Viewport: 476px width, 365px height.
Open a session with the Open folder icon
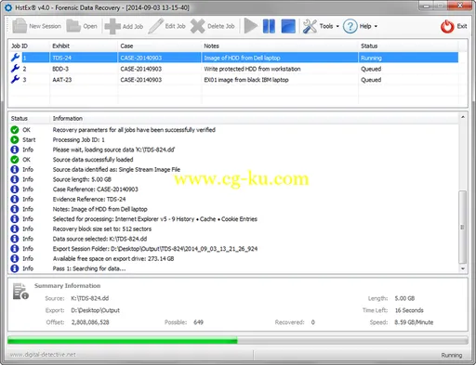73,26
